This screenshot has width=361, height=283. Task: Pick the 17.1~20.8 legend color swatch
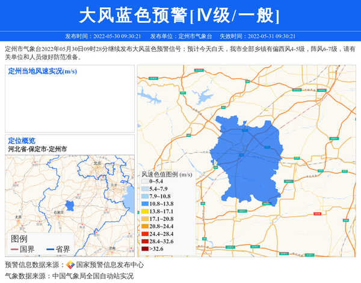click(145, 219)
